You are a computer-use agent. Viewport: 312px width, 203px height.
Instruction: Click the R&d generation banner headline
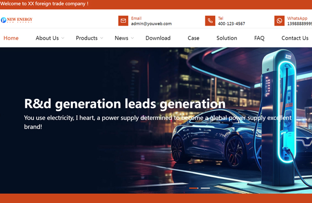(125, 104)
